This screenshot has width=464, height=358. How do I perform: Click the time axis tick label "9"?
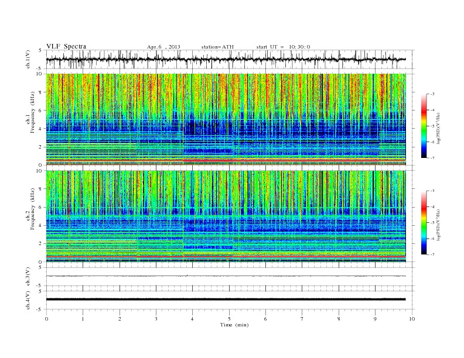[x=375, y=319]
